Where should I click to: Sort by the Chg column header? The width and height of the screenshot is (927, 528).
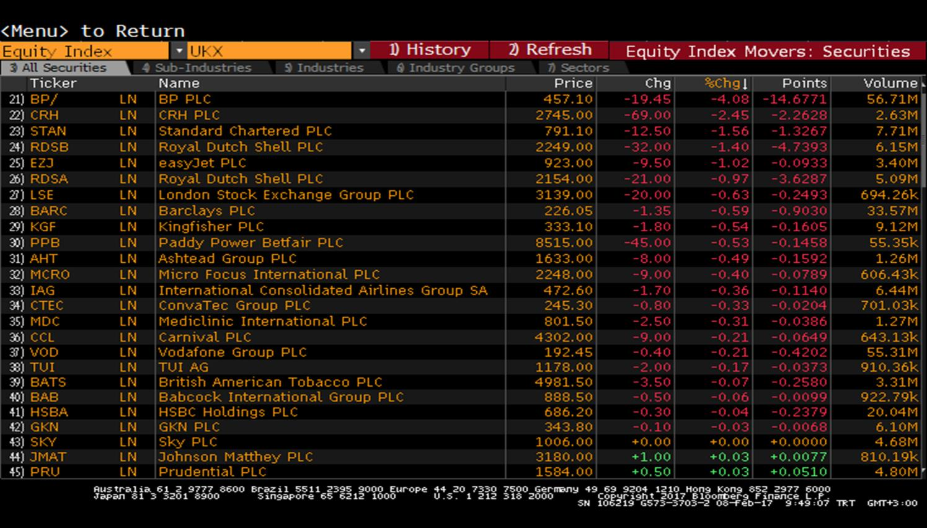(658, 84)
